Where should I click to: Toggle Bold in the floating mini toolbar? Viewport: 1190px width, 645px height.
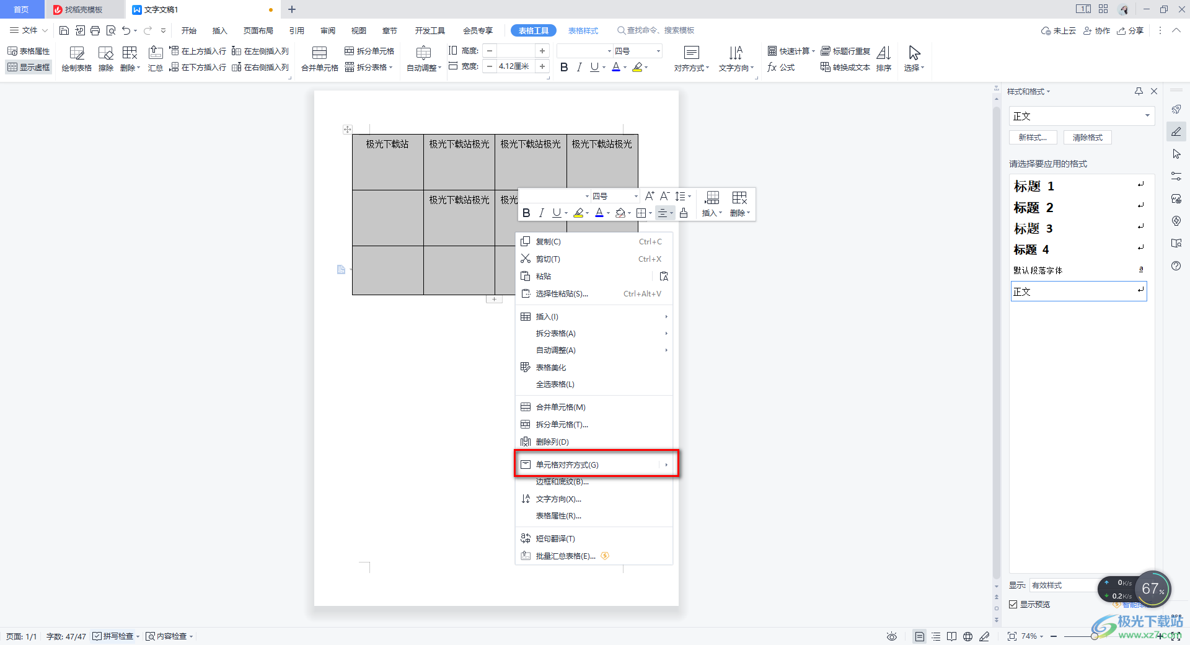pos(526,213)
